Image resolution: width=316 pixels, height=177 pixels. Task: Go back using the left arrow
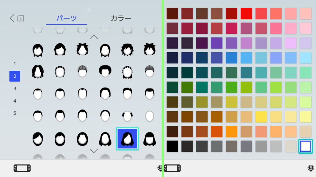click(12, 18)
